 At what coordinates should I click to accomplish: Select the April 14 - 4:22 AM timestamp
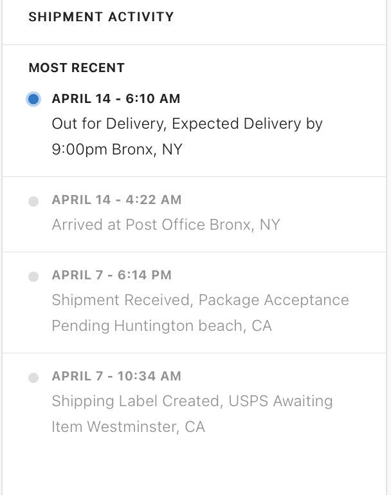[116, 200]
